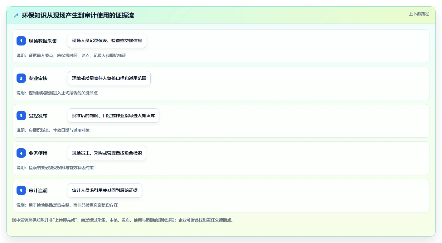Click the note 用于检验链路是否完整
Image resolution: width=442 pixels, height=243 pixels.
tap(67, 205)
